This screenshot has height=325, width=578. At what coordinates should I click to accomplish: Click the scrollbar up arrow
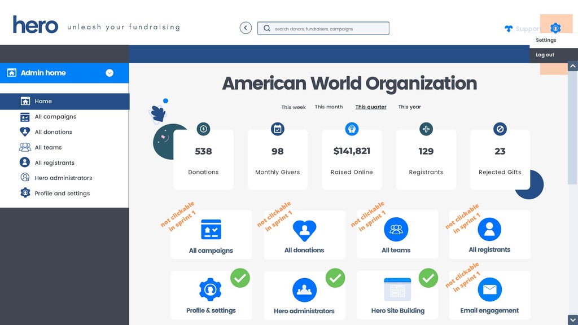pos(572,67)
